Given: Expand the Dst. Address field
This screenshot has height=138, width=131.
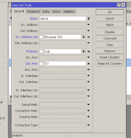Looking at the screenshot, I should 88,31.
